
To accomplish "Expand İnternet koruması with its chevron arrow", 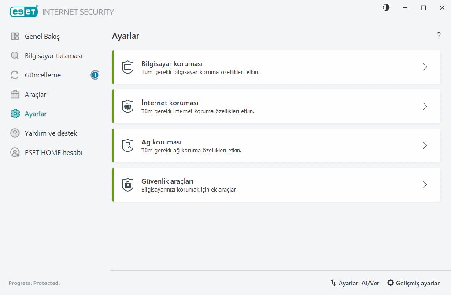I will point(425,106).
